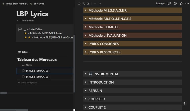Image resolution: width=190 pixels, height=111 pixels.
Task: Open the comments panel icon
Action: [169, 4]
